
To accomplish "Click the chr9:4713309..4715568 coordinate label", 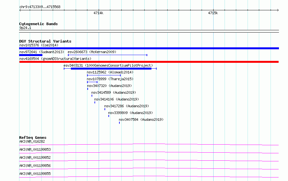I will [x=40, y=7].
